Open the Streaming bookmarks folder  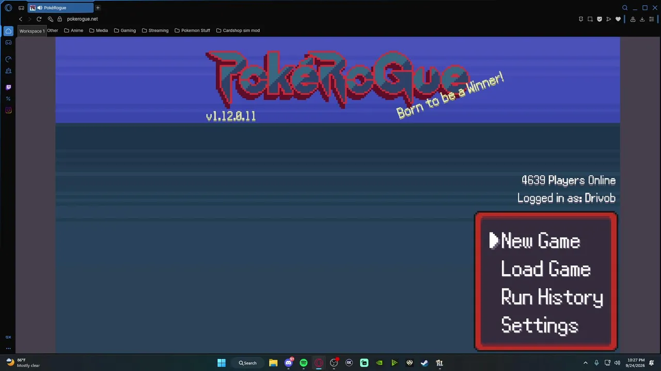[x=155, y=30]
